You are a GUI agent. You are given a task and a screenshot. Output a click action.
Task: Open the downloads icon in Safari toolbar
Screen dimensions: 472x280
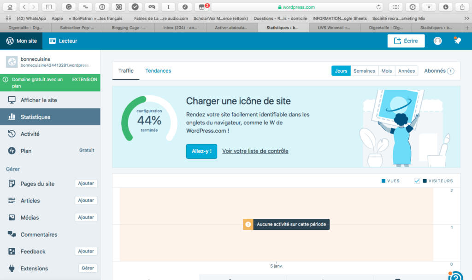446,7
